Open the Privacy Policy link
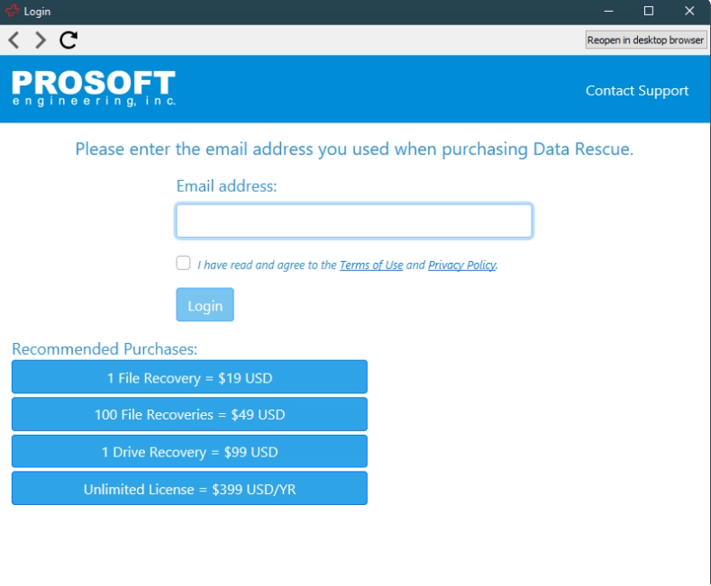 (461, 265)
